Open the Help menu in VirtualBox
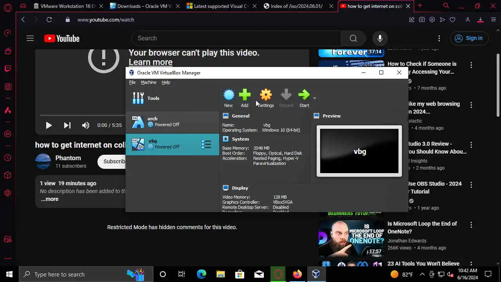This screenshot has width=501, height=282. (166, 82)
